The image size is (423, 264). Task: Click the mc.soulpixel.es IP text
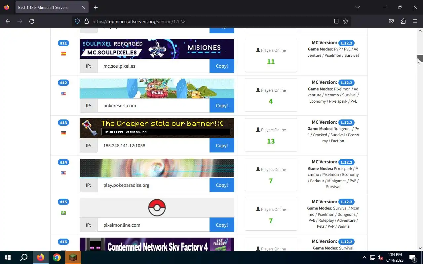119,66
